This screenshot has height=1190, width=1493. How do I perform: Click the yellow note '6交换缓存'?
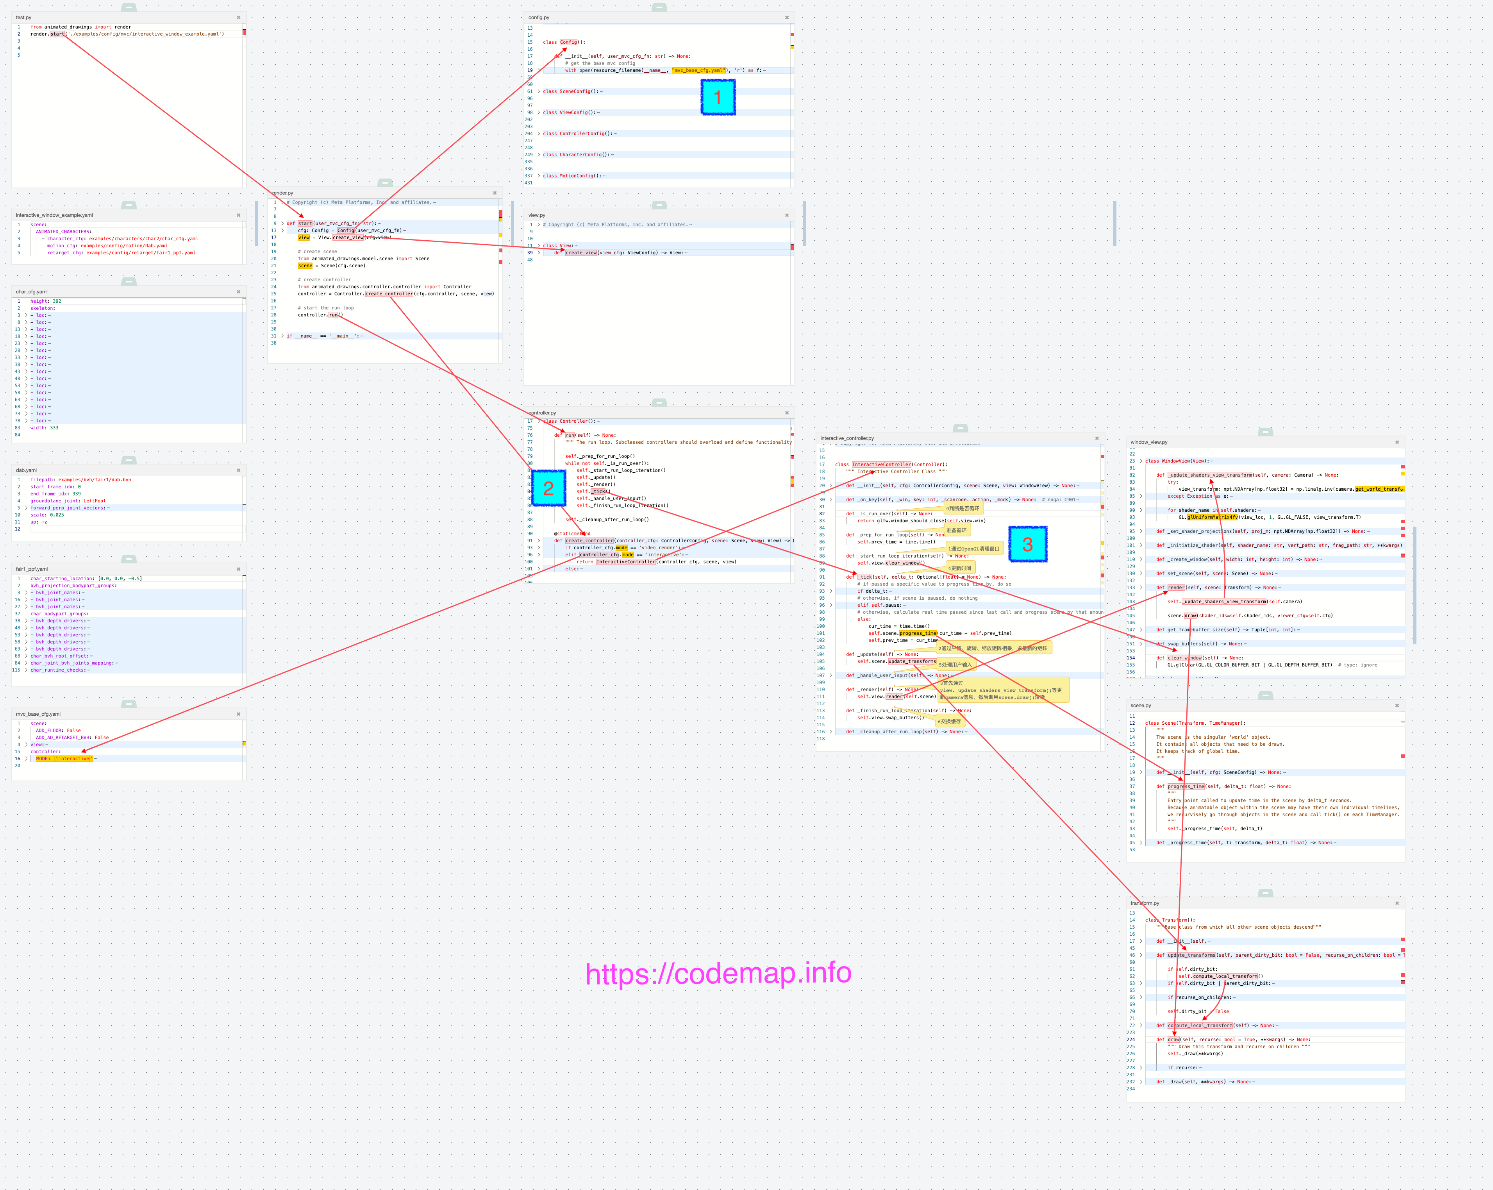949,721
